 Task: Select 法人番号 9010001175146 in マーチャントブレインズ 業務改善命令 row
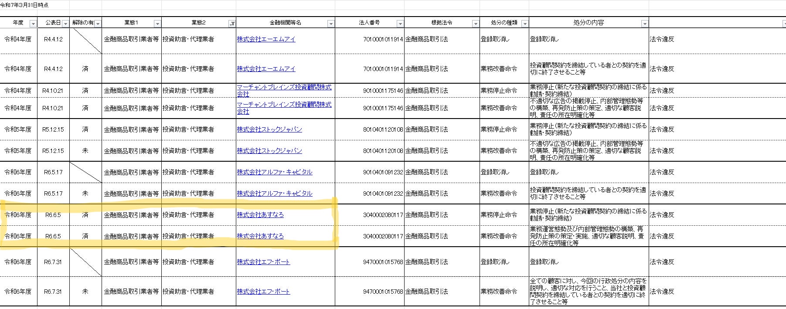[x=370, y=108]
